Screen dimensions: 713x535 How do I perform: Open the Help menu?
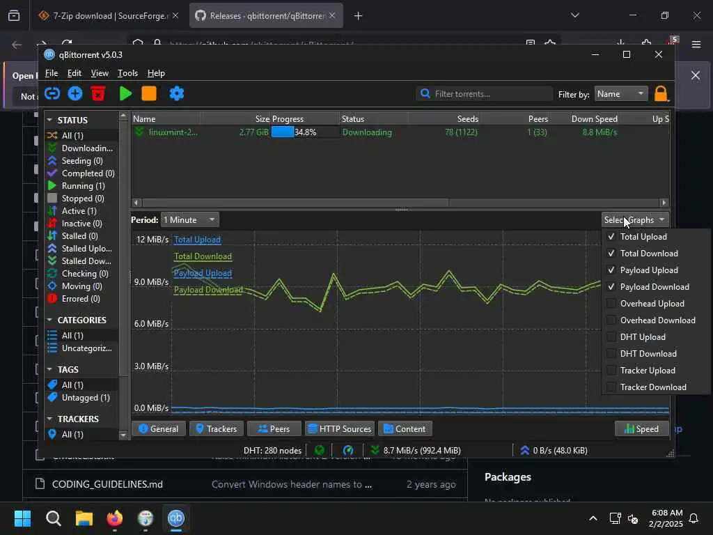[156, 73]
